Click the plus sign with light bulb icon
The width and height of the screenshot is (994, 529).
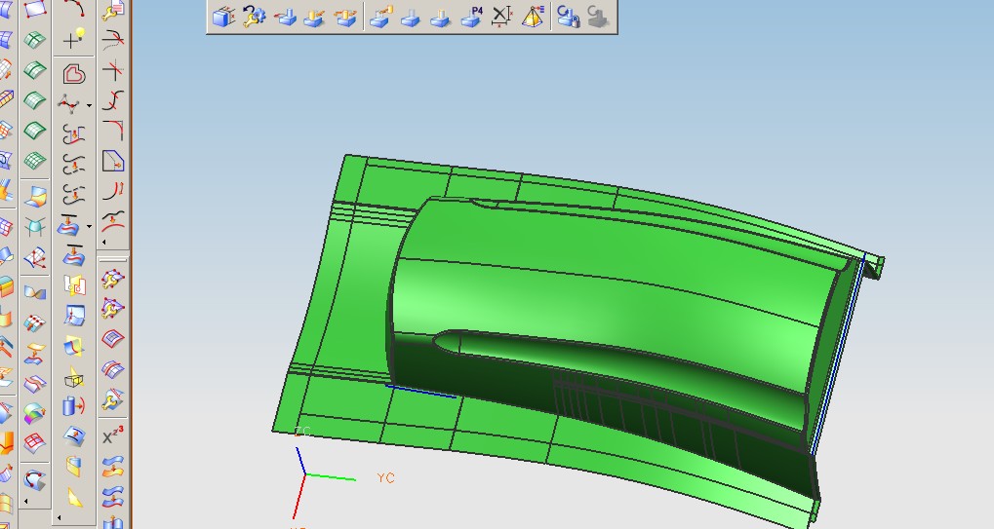click(x=74, y=39)
